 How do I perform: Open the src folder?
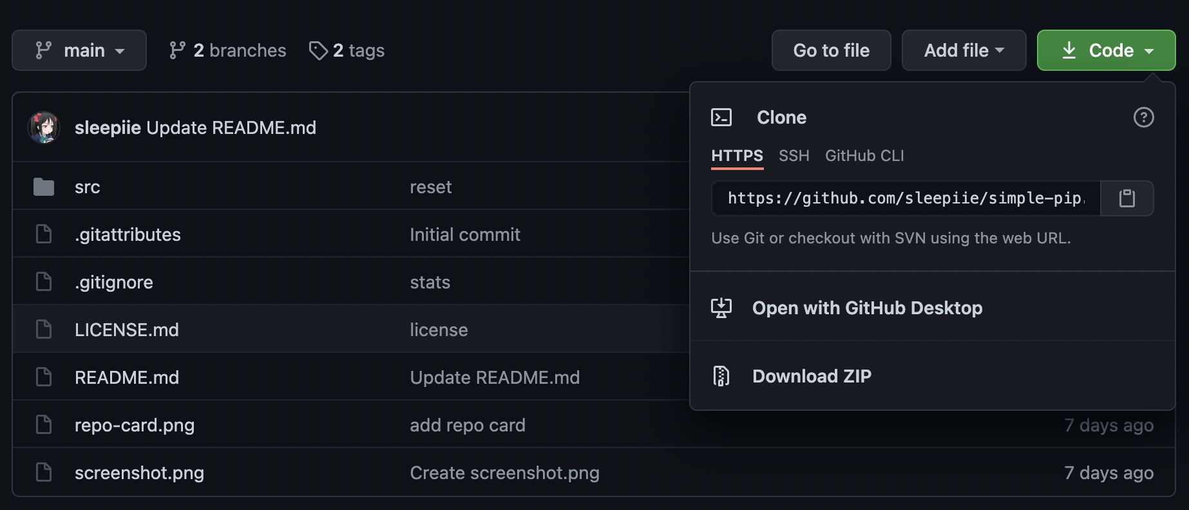coord(88,187)
